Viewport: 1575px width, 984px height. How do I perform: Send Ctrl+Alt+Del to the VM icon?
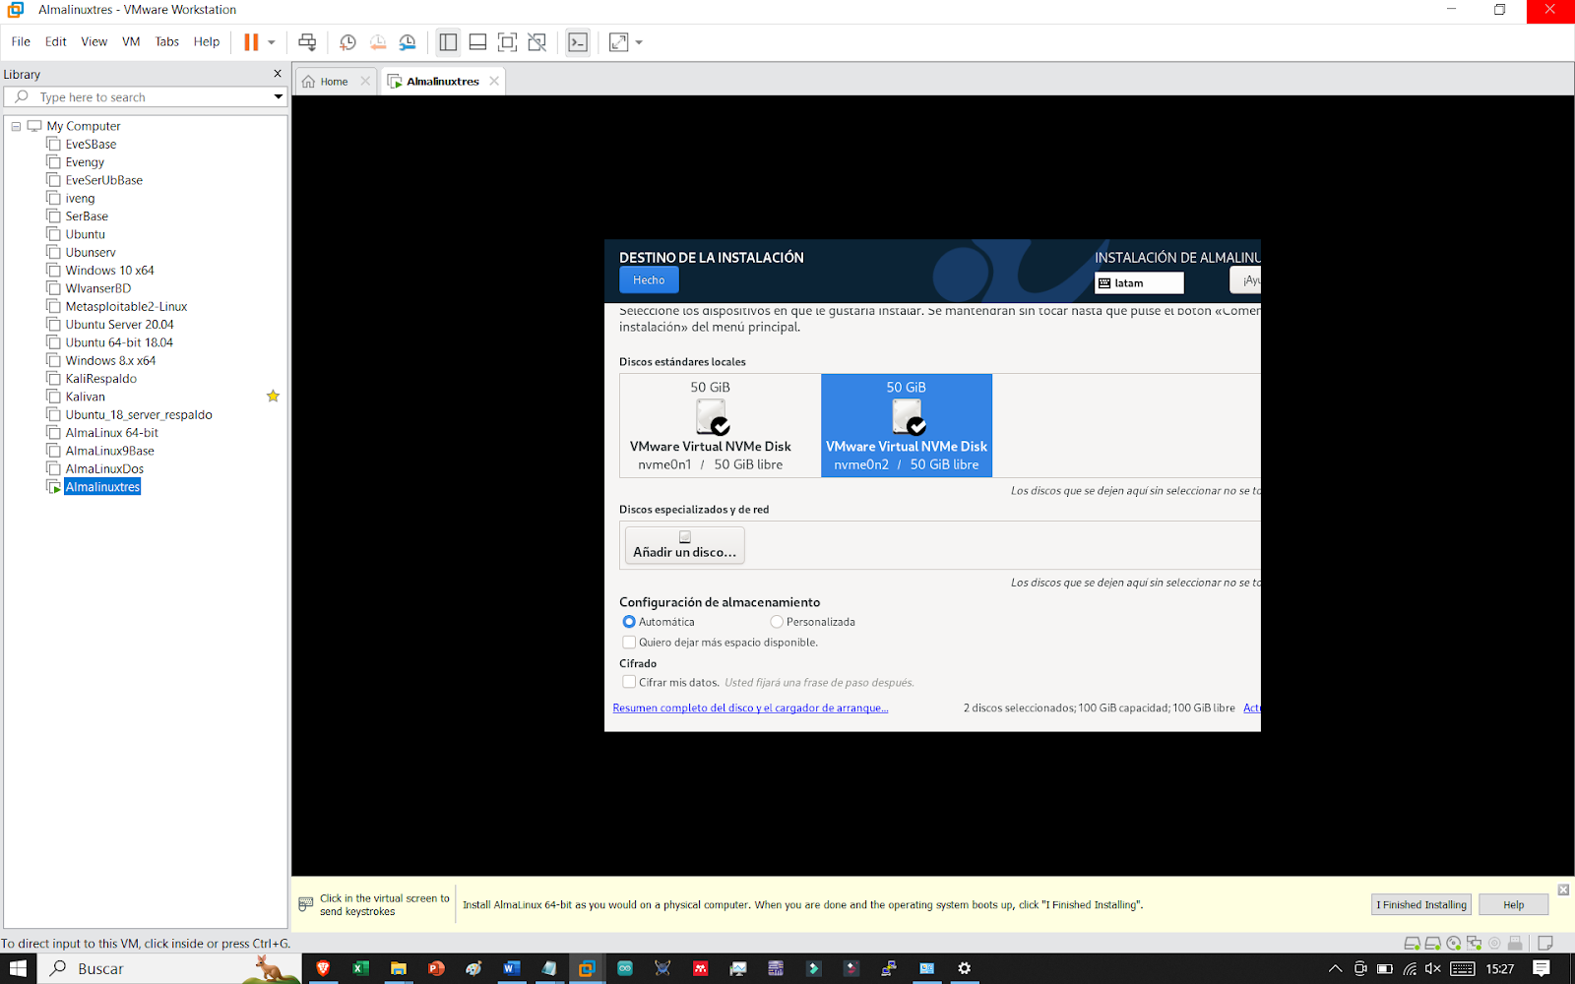point(307,42)
